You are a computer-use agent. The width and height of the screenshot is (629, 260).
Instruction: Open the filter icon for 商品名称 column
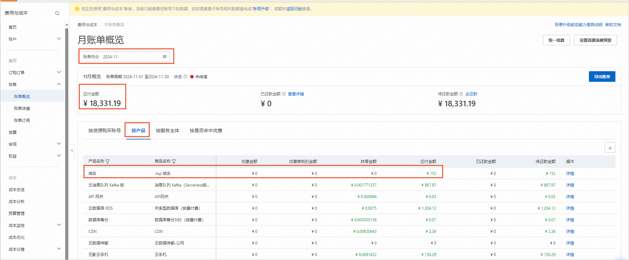pyautogui.click(x=174, y=161)
